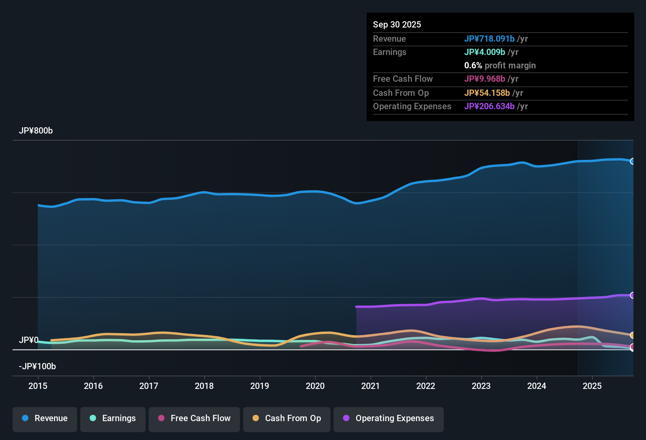This screenshot has width=646, height=440.
Task: Click the JP¥718.091b revenue value
Action: [490, 38]
